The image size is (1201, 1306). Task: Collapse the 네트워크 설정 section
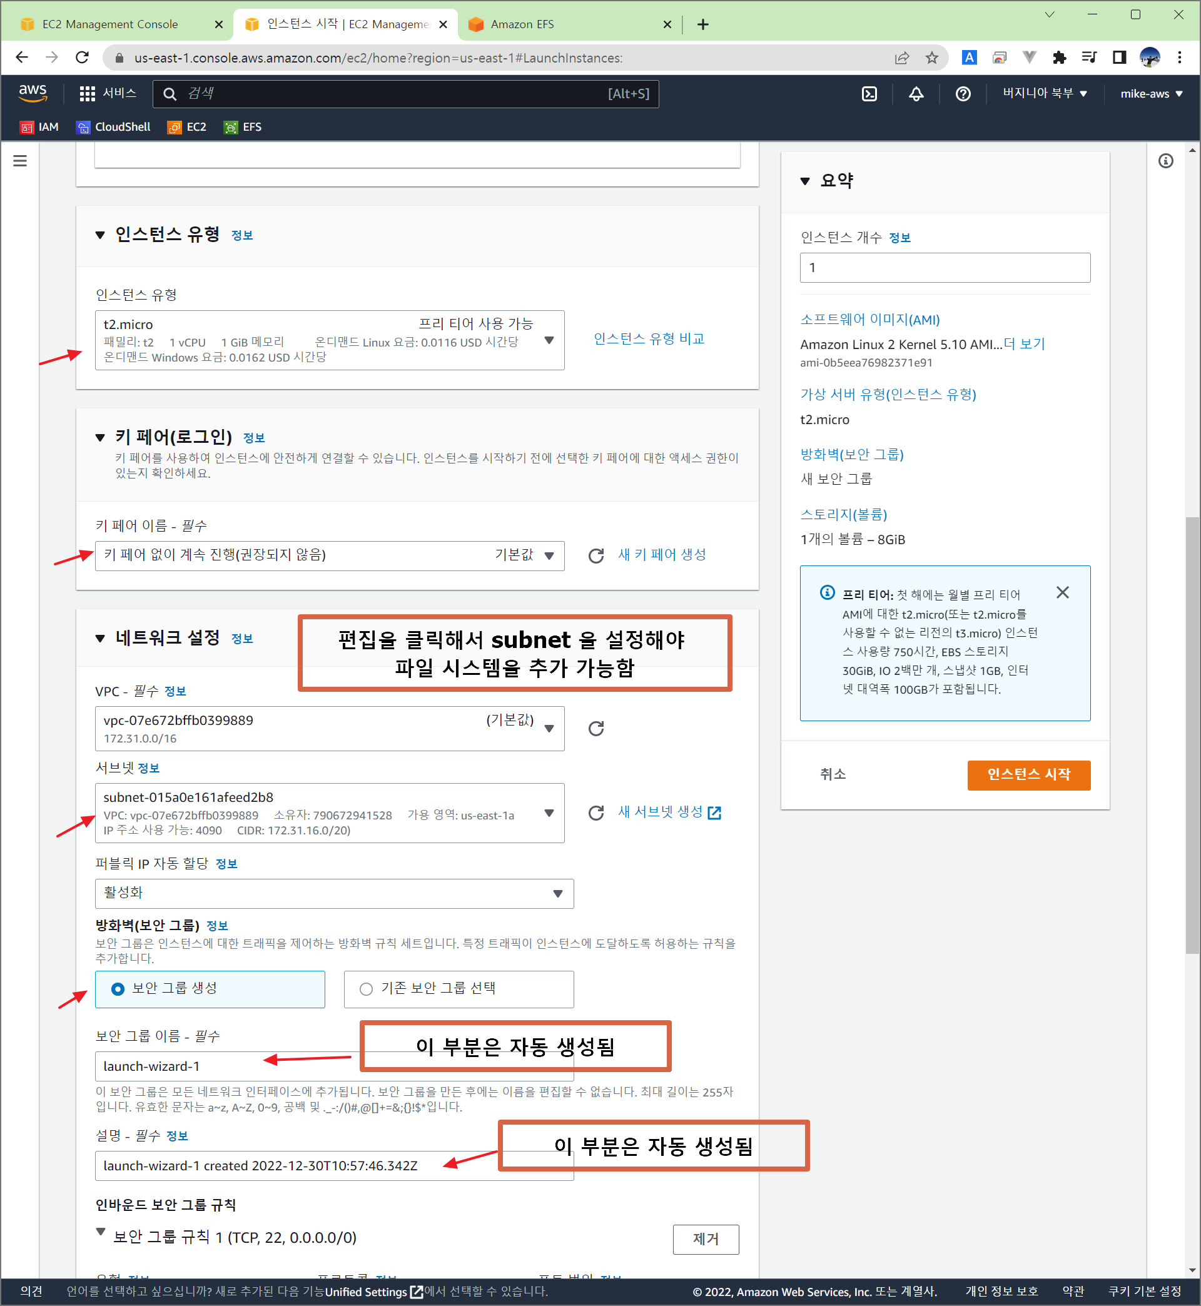[100, 638]
